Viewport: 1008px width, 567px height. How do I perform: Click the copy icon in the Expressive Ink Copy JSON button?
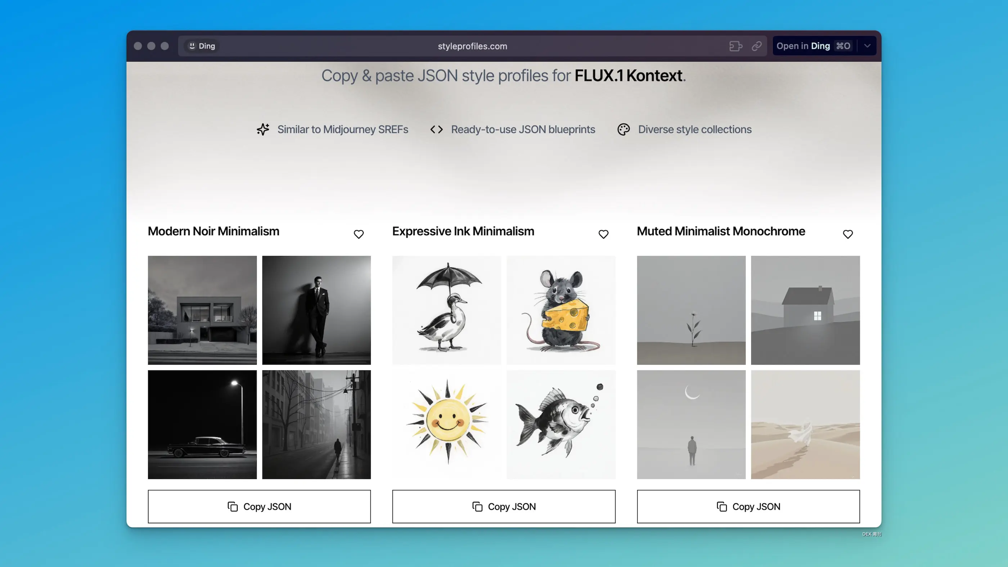click(x=477, y=507)
